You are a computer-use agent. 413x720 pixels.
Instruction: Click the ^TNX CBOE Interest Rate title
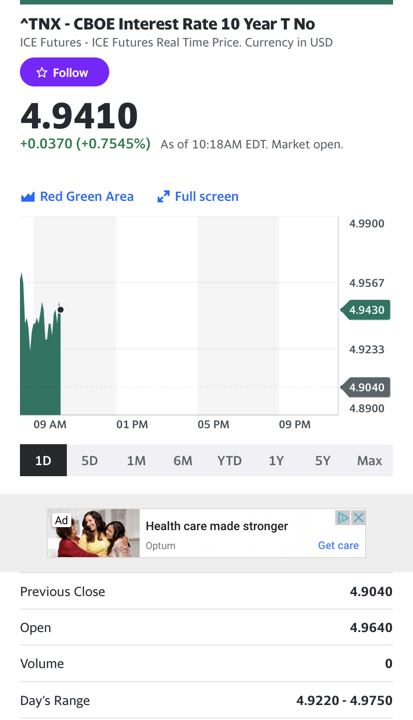pyautogui.click(x=168, y=24)
